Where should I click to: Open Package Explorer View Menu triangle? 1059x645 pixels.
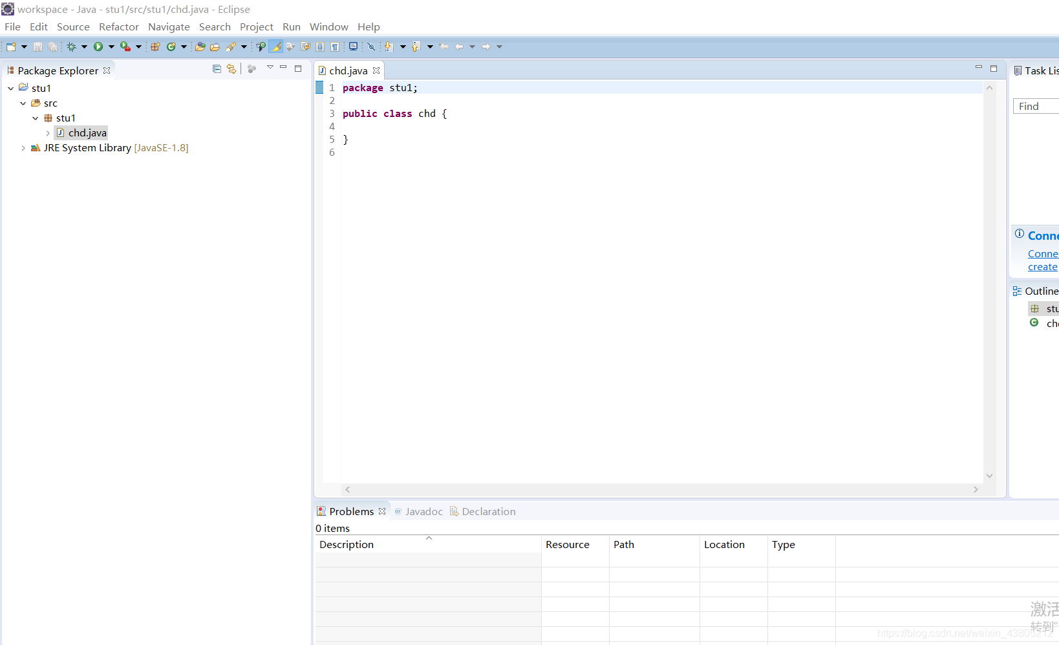tap(270, 67)
